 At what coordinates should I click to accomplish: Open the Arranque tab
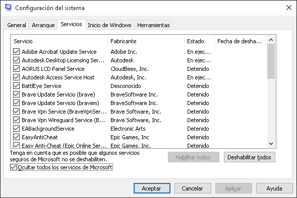pyautogui.click(x=43, y=25)
